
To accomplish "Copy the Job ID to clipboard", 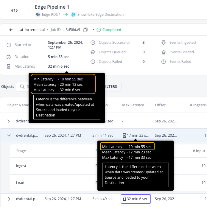I will click(85, 30).
